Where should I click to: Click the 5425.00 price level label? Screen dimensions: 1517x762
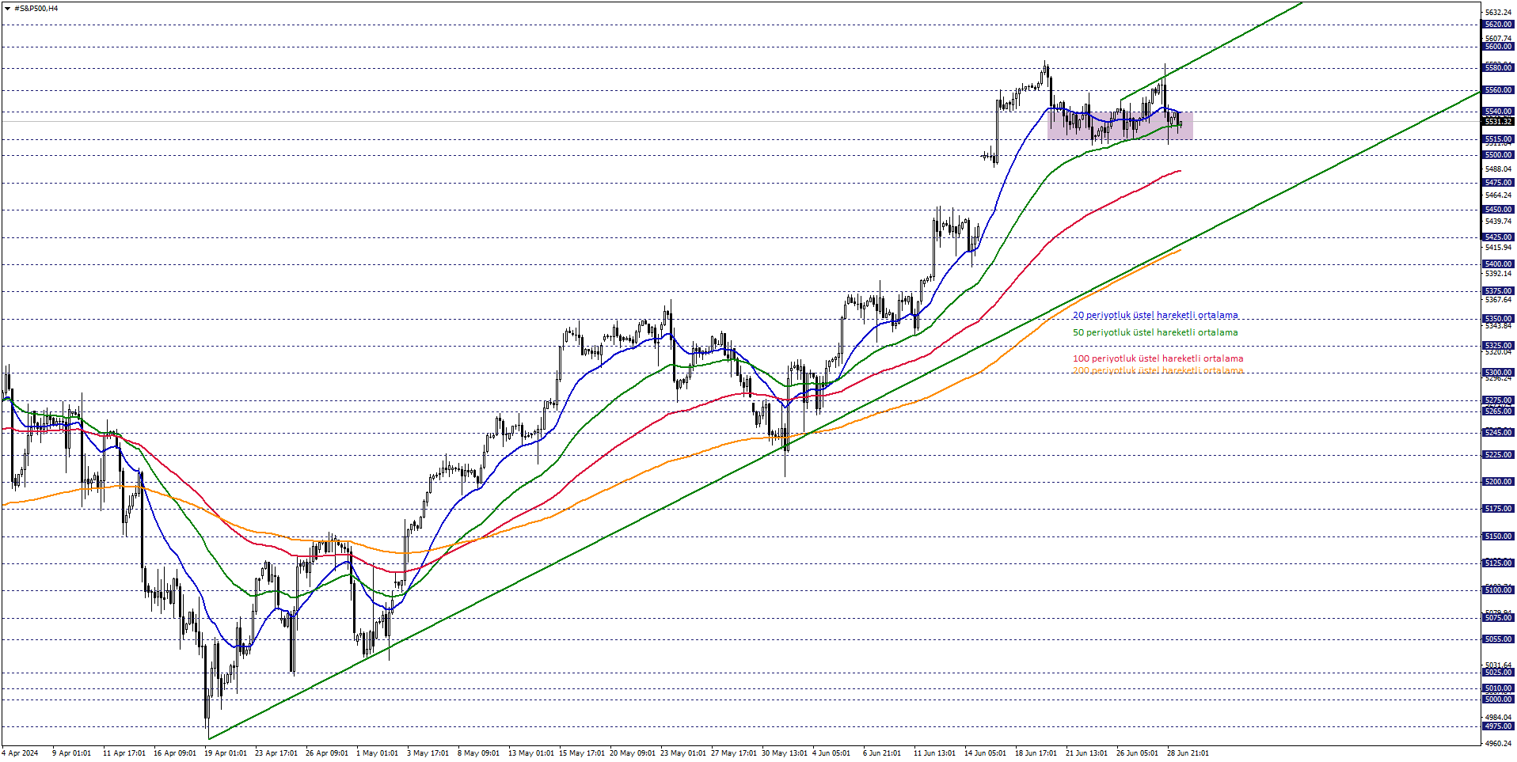[x=1498, y=237]
